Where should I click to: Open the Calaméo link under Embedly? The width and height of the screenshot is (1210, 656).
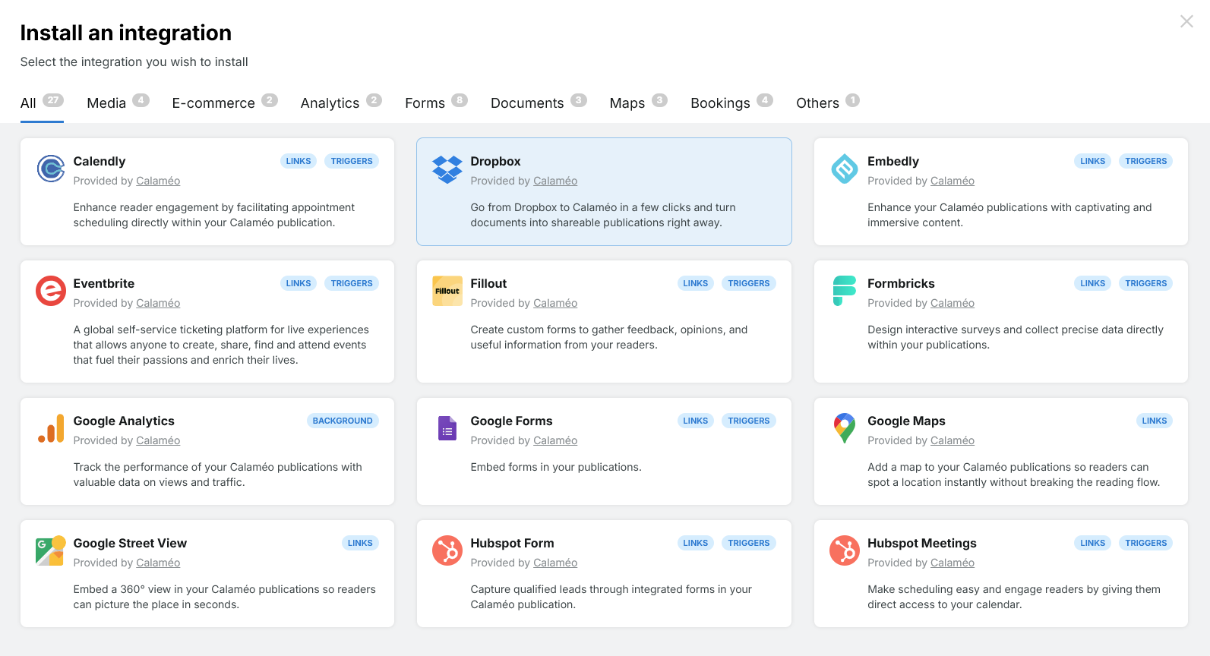[x=953, y=181]
